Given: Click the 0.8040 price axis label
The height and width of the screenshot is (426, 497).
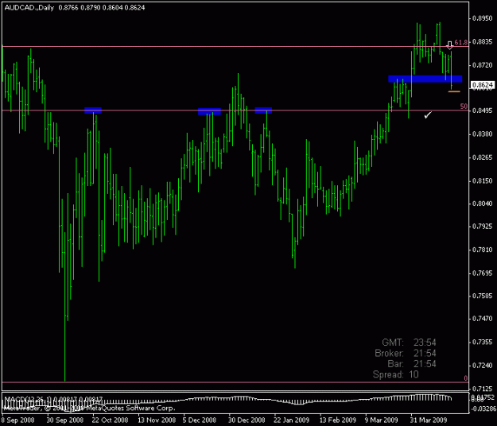Looking at the screenshot, I should (483, 203).
